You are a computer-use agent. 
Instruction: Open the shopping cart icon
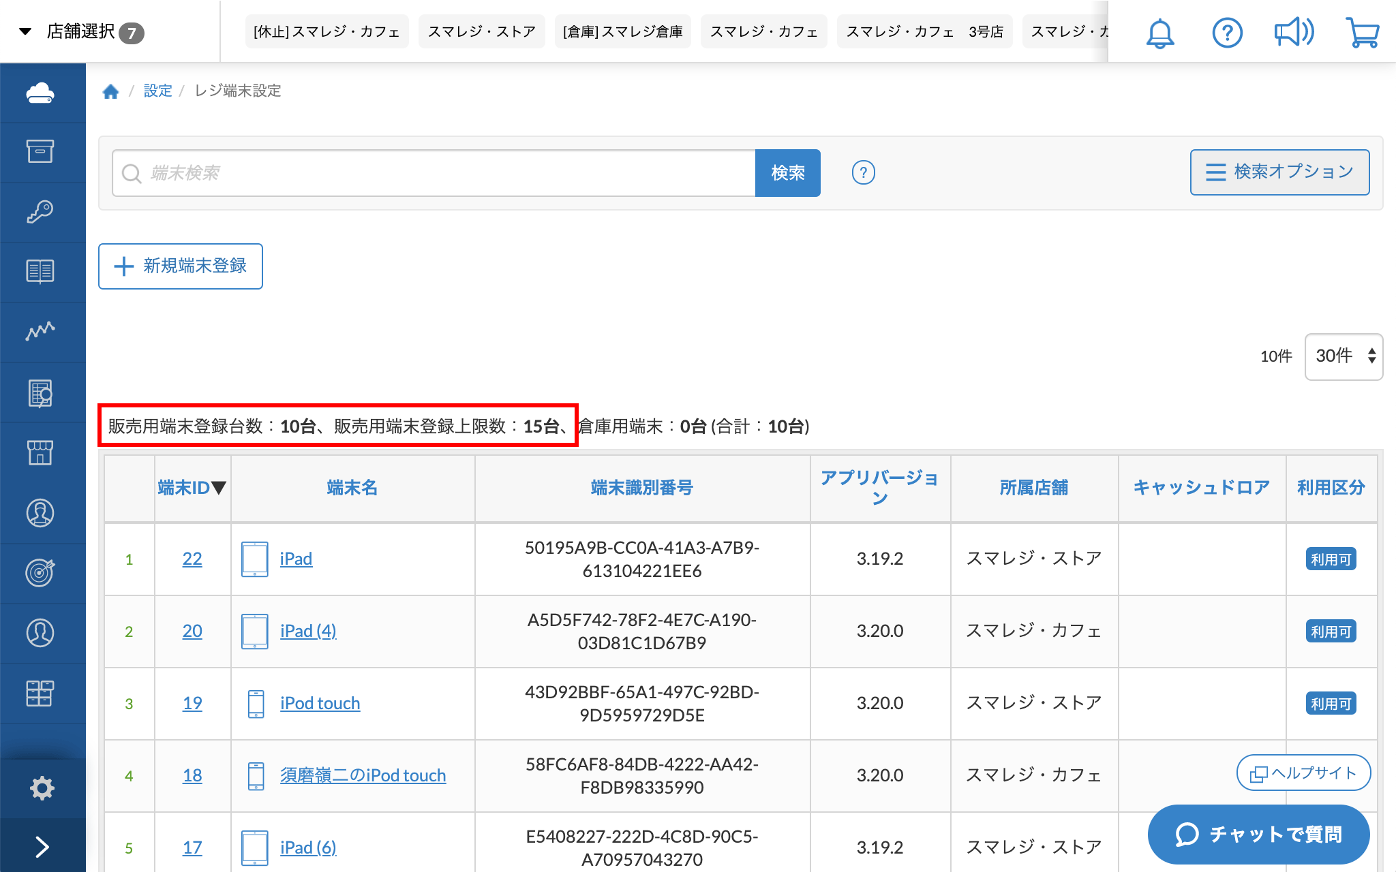[x=1362, y=32]
